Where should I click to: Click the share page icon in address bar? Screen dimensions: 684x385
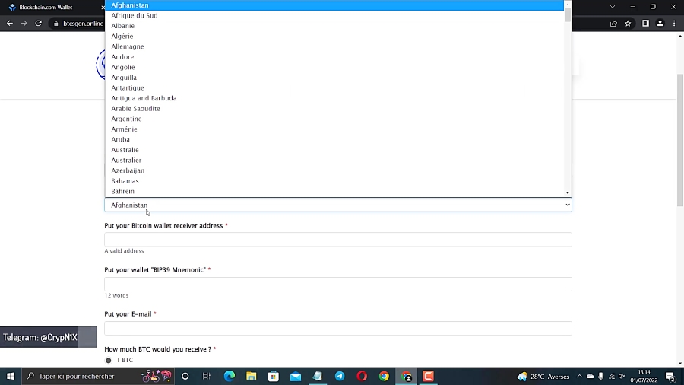[x=613, y=24]
